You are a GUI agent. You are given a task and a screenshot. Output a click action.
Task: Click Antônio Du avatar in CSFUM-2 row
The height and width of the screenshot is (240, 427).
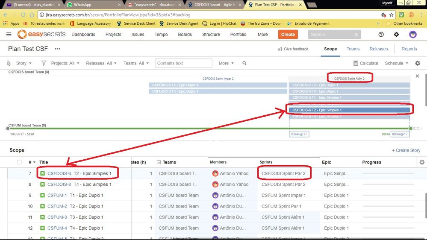215,206
